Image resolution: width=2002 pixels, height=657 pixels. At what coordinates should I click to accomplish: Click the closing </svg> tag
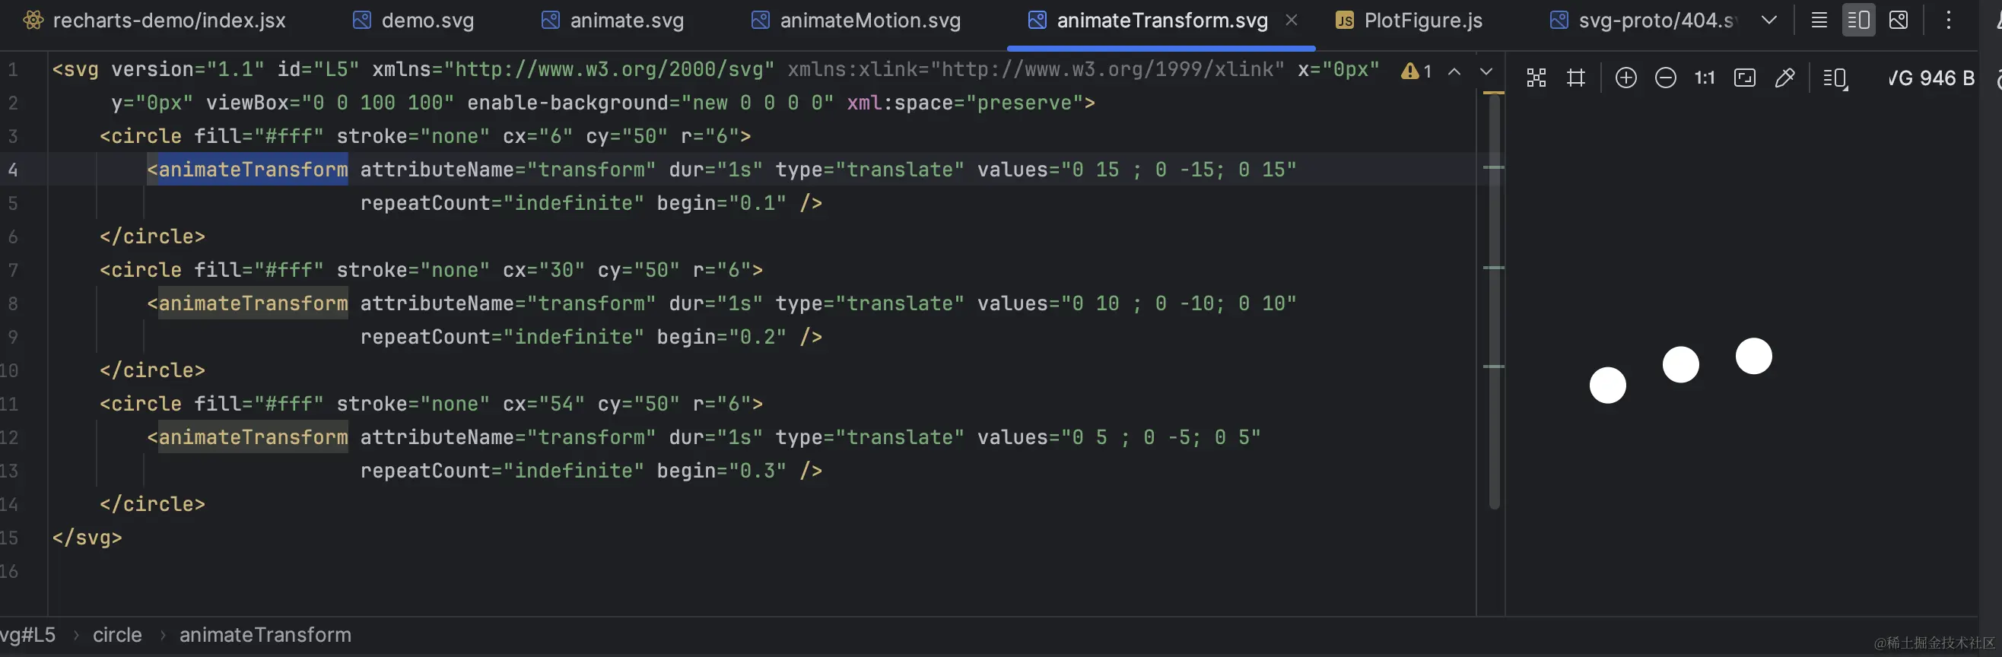click(87, 537)
